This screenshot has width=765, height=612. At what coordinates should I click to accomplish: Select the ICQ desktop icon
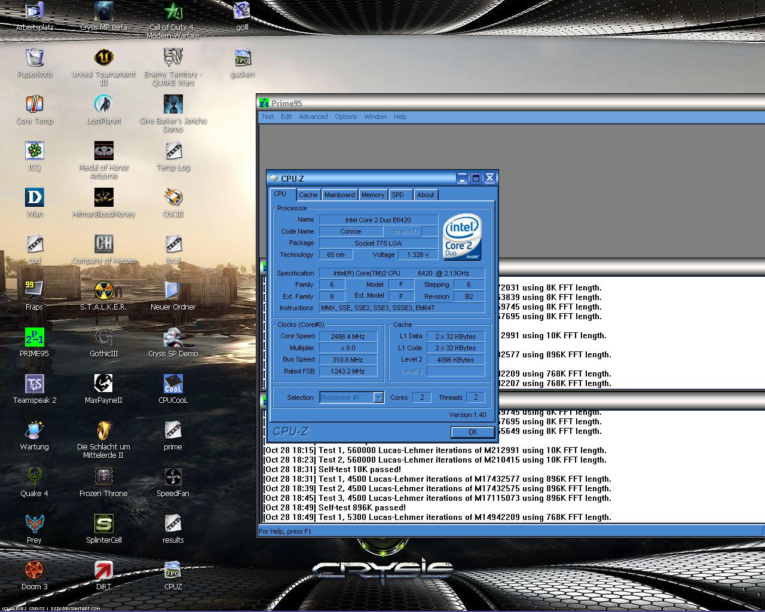coord(35,151)
